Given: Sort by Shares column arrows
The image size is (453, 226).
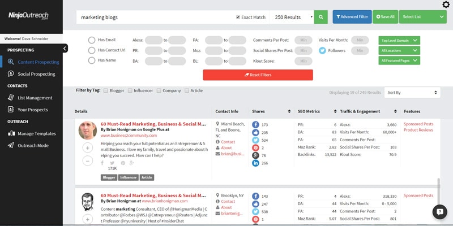Looking at the screenshot, I should pyautogui.click(x=289, y=111).
